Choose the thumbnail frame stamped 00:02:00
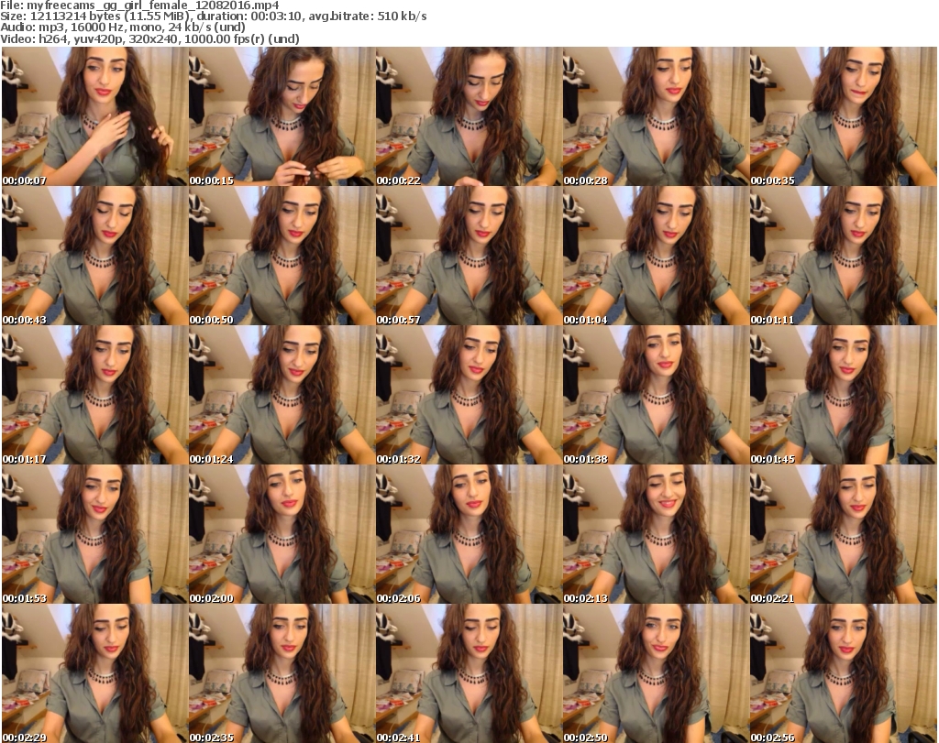Screen dimensions: 939x743 [282, 534]
